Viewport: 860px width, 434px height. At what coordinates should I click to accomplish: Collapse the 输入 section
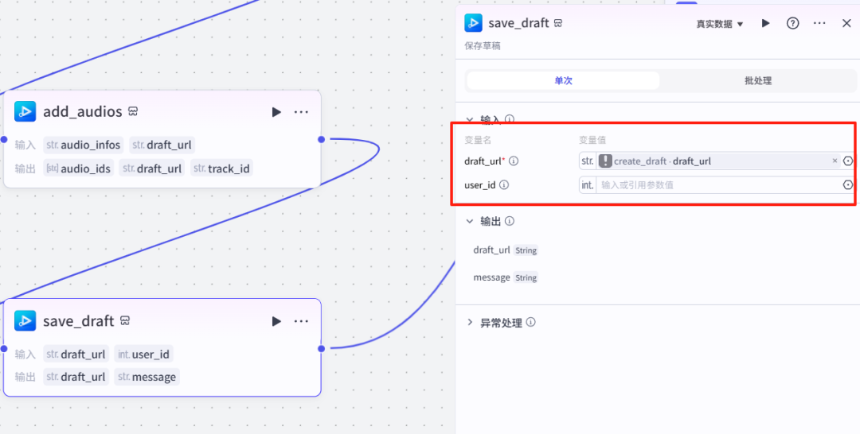coord(470,118)
